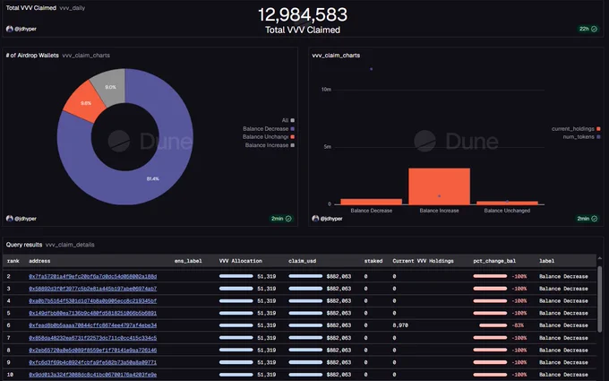
Task: Toggle the current_holdings legend series
Action: pyautogui.click(x=576, y=129)
